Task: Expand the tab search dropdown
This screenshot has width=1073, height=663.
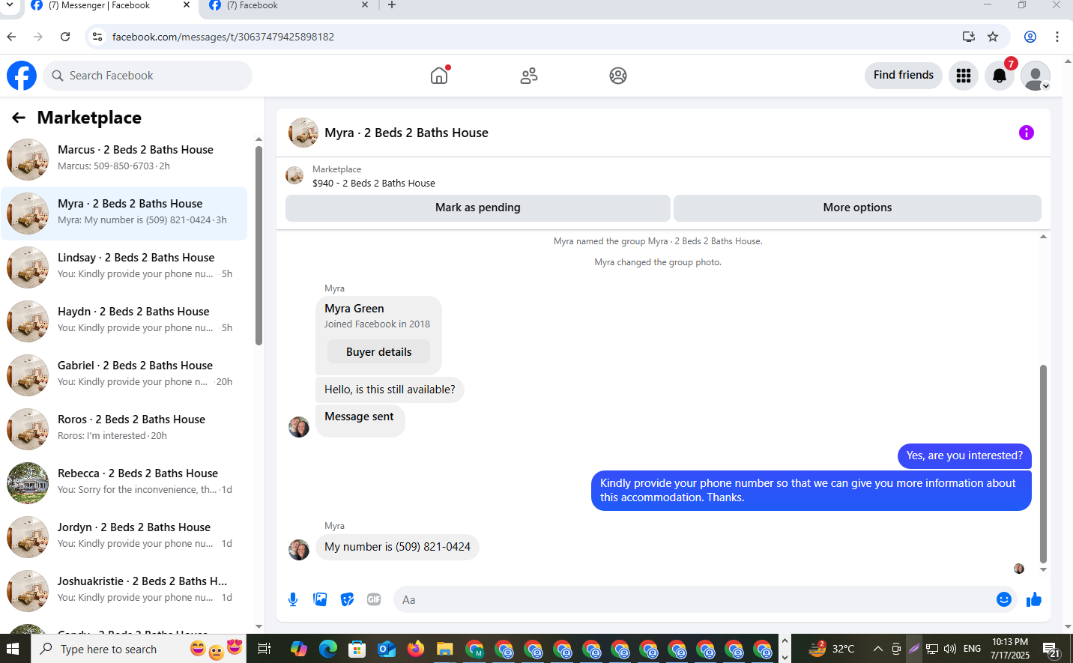Action: point(10,5)
